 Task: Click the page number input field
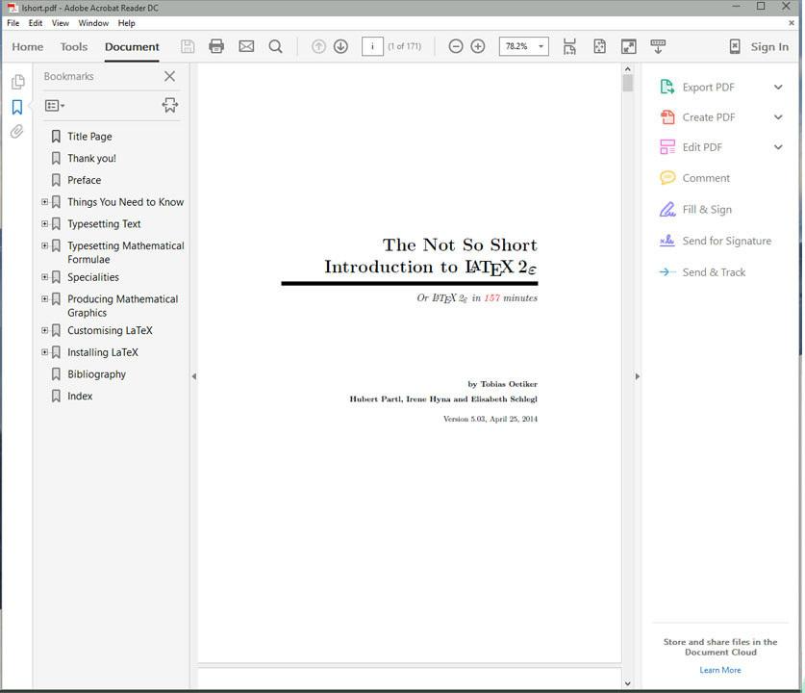(372, 46)
